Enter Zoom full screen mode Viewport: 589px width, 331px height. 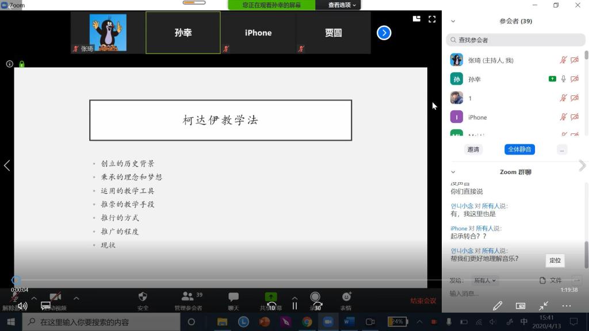(432, 19)
